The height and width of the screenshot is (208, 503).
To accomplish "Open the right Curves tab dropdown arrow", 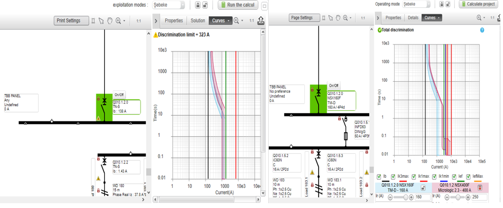I will (x=438, y=18).
